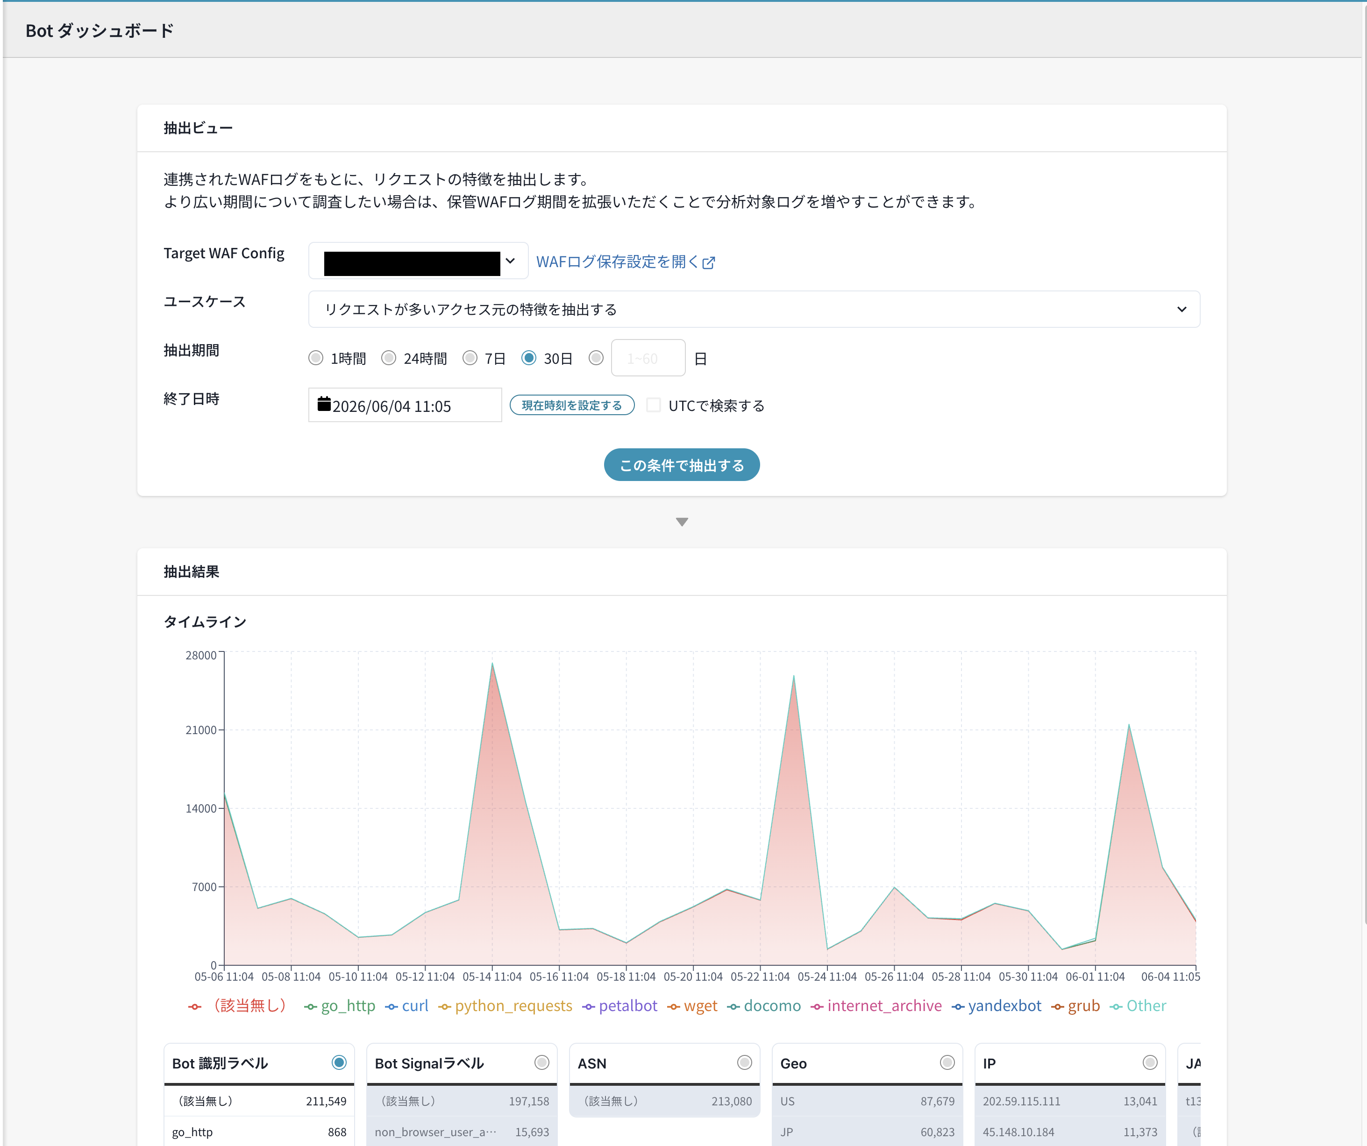Collapse the section with the gray triangle

coord(682,522)
